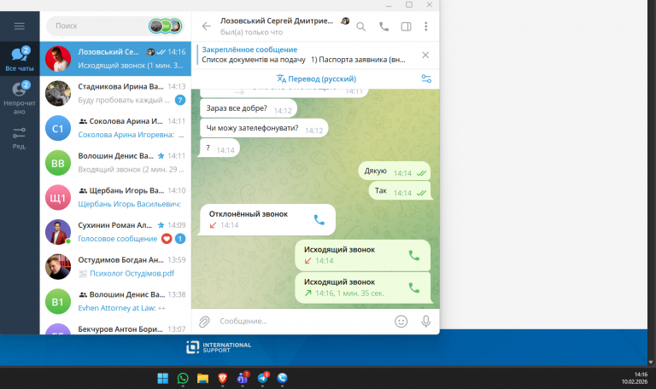
Task: Click the sent message Дякую
Action: (x=394, y=171)
